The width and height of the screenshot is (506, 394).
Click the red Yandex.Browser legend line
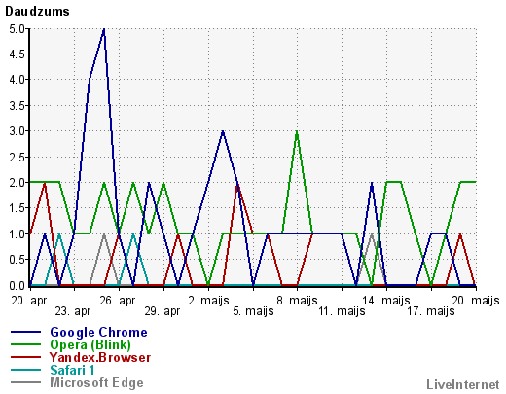click(x=25, y=357)
